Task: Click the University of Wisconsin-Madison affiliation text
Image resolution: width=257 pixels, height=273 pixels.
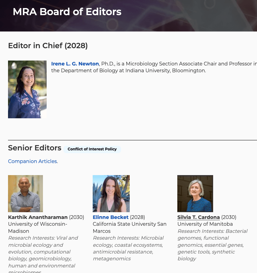Action: coord(37,227)
